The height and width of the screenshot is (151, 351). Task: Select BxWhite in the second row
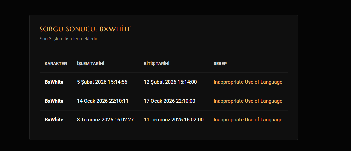pyautogui.click(x=54, y=101)
